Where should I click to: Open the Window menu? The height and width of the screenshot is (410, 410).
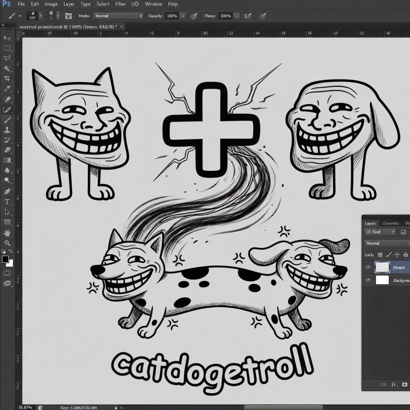click(x=153, y=4)
